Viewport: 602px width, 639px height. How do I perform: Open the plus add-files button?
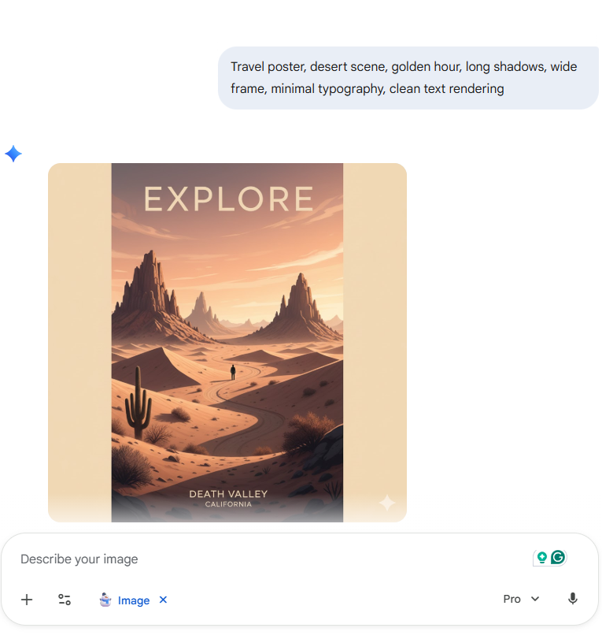(x=27, y=600)
